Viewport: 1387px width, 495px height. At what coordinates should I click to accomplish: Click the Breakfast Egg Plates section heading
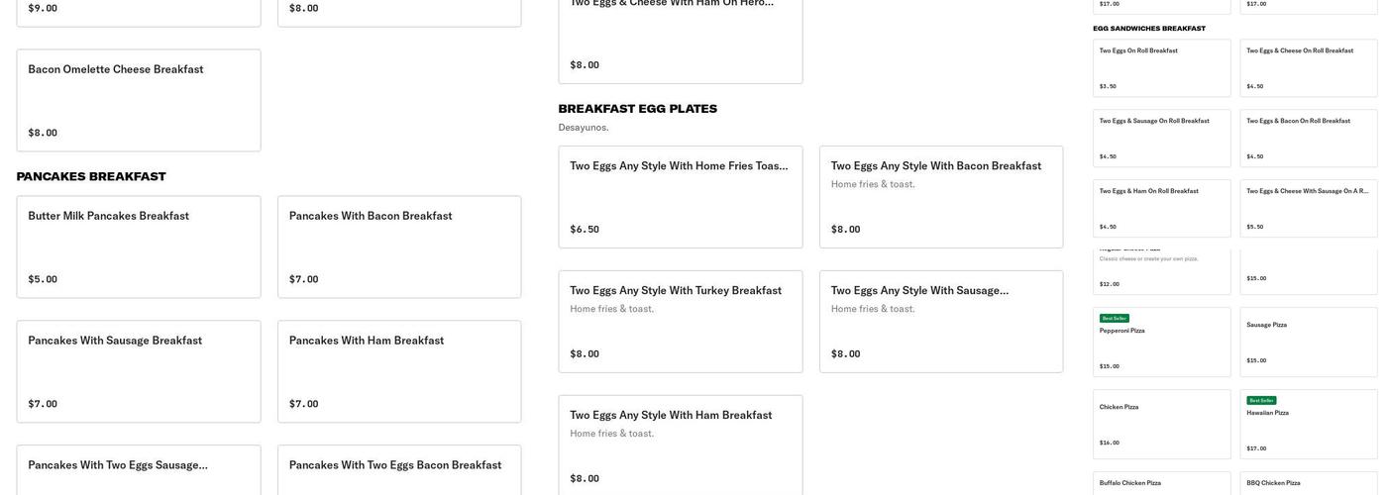[637, 109]
